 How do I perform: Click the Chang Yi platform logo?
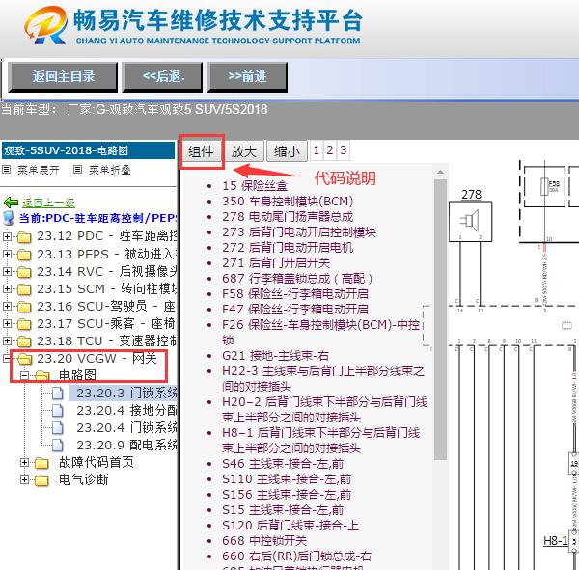[45, 25]
